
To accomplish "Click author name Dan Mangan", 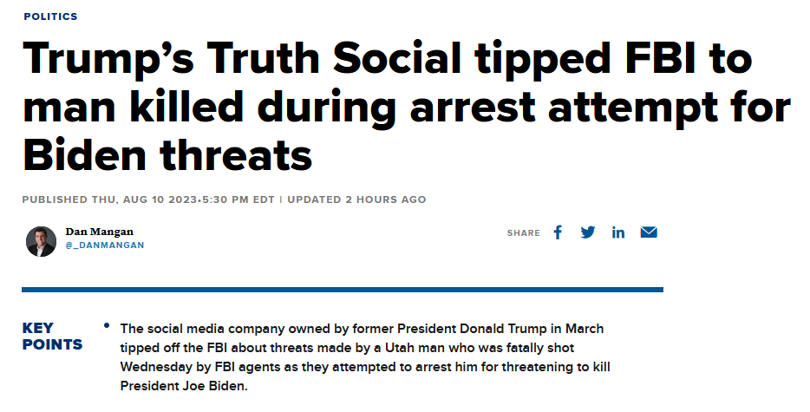I will (99, 232).
